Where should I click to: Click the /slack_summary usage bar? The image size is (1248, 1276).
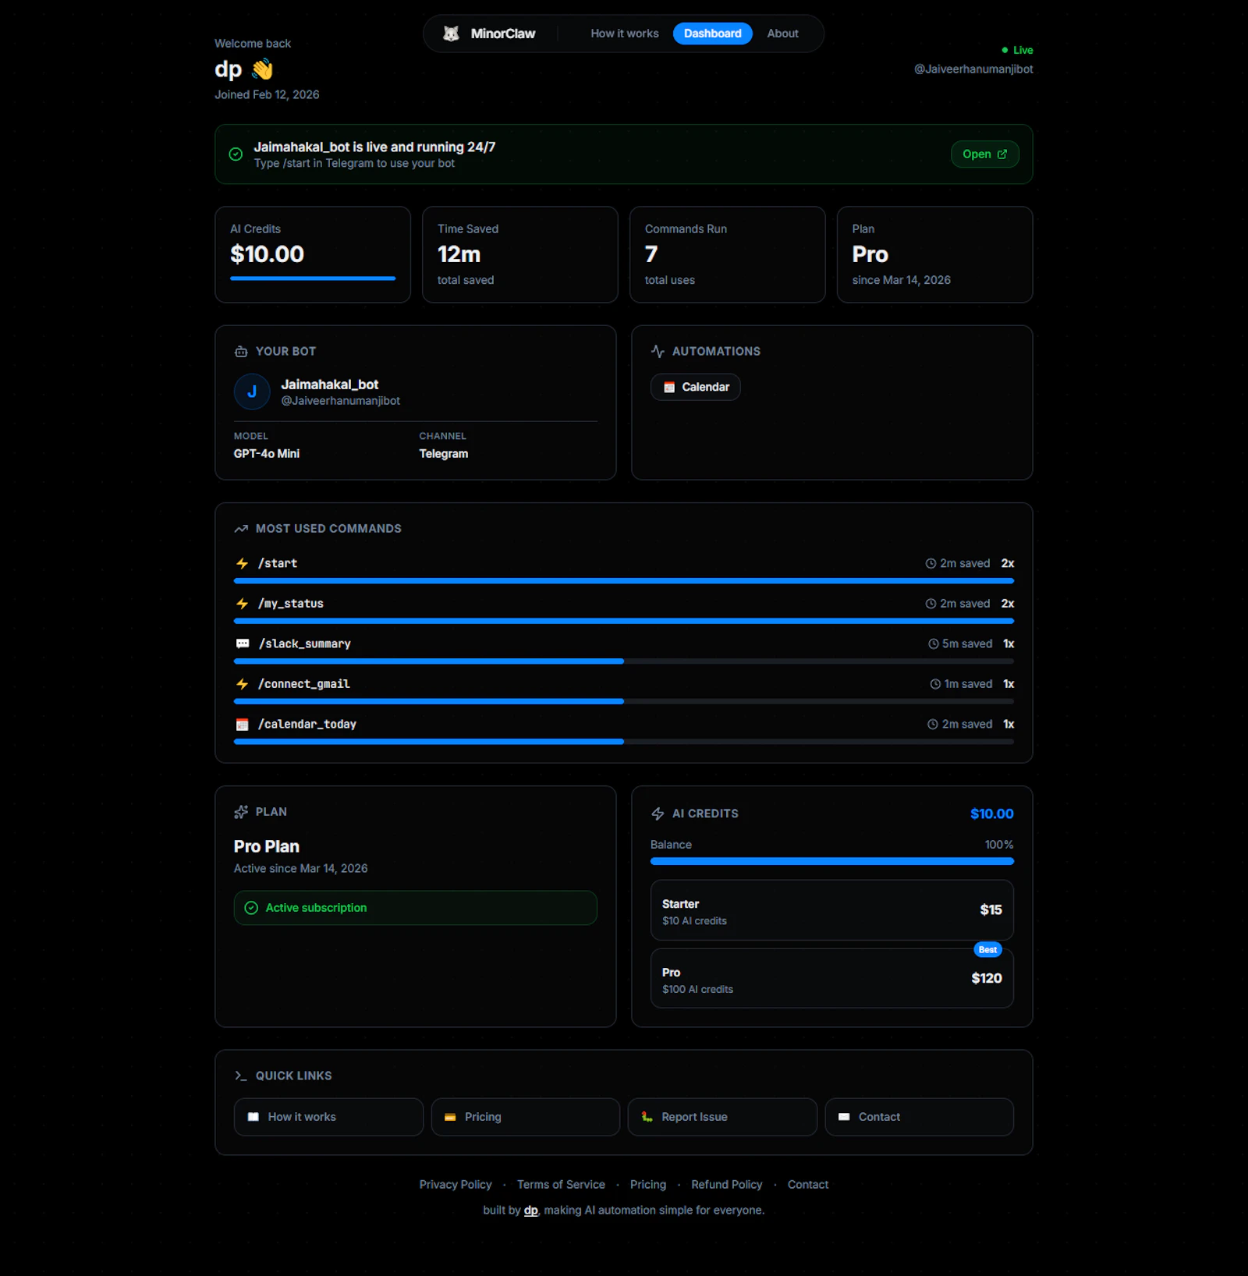pyautogui.click(x=624, y=661)
